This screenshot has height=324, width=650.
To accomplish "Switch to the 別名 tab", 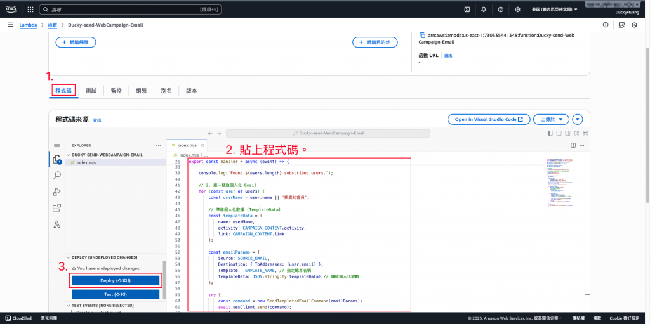I will [166, 91].
